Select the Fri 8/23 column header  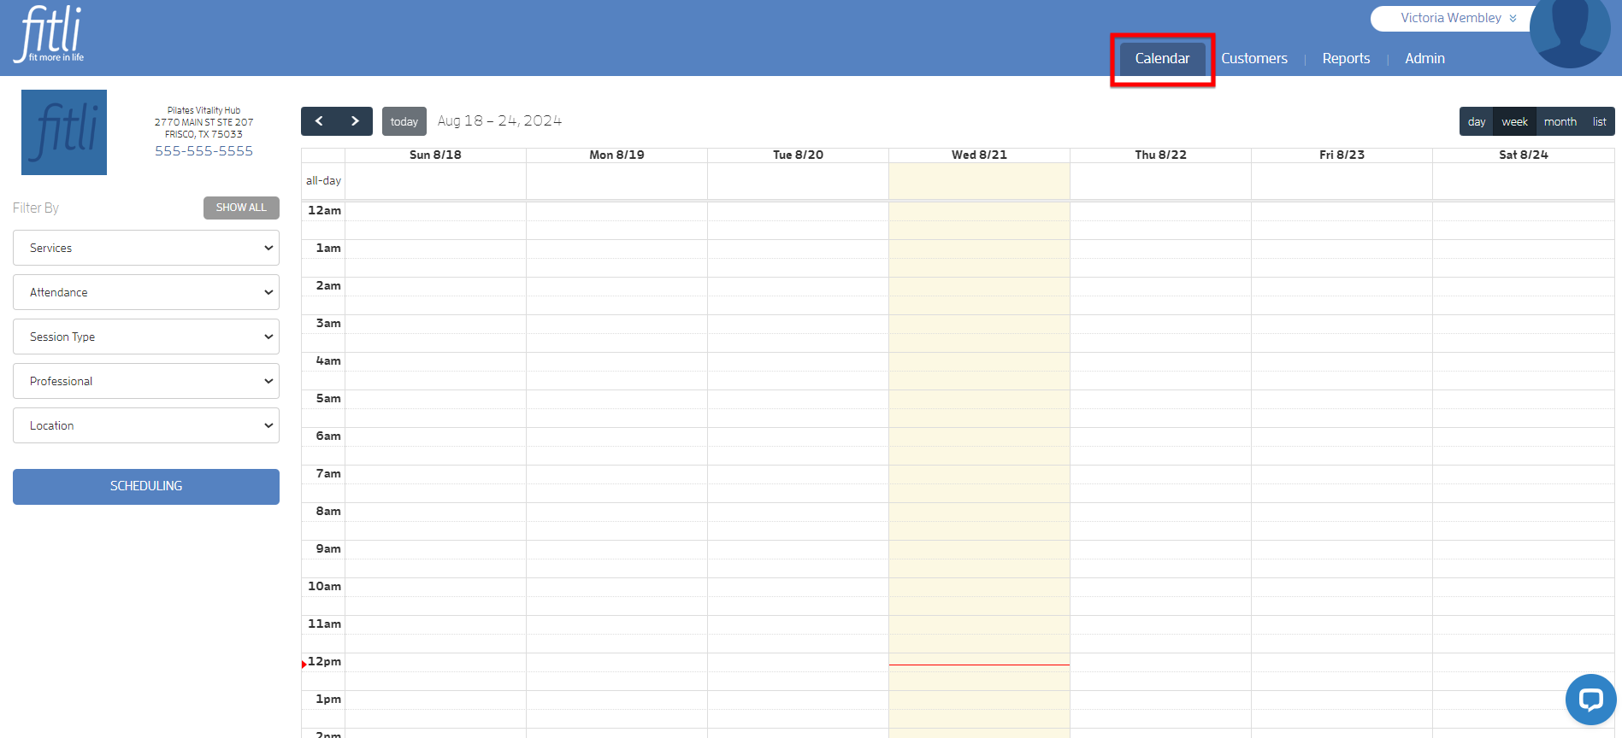click(1342, 155)
